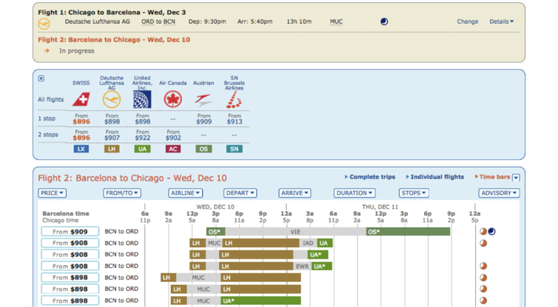Viewport: 558px width, 307px height.
Task: Click BCN airport code in Flight 1
Action: [x=169, y=21]
